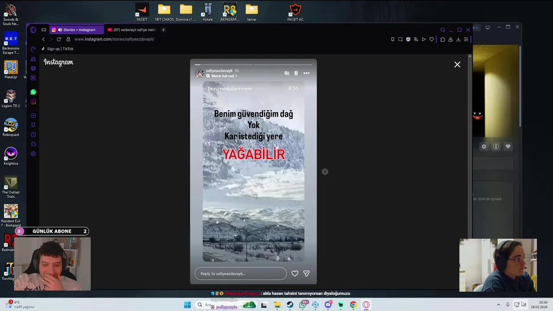Click the story progress bar
Viewport: 553px width, 311px height.
coord(253,64)
